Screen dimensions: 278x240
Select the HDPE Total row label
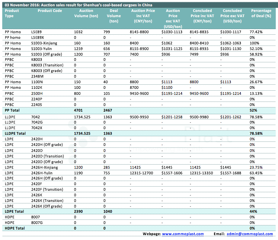coord(14,228)
